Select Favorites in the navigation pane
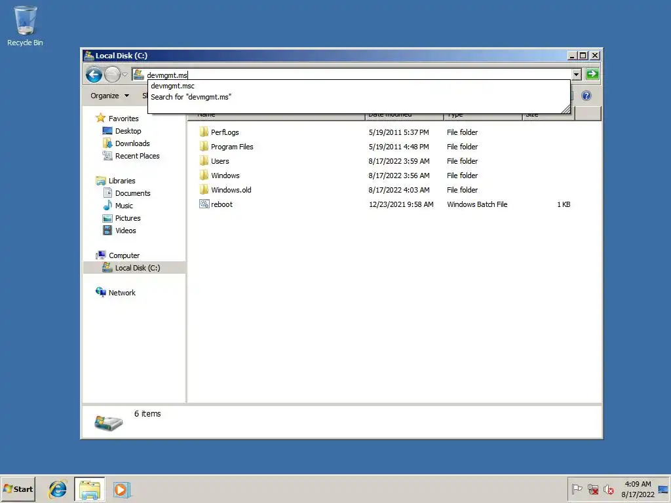Screen dimensions: 671x503 tap(123, 119)
